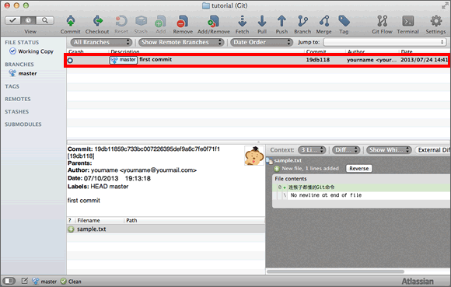
Task: Click the Tag toolbar icon
Action: pyautogui.click(x=344, y=21)
